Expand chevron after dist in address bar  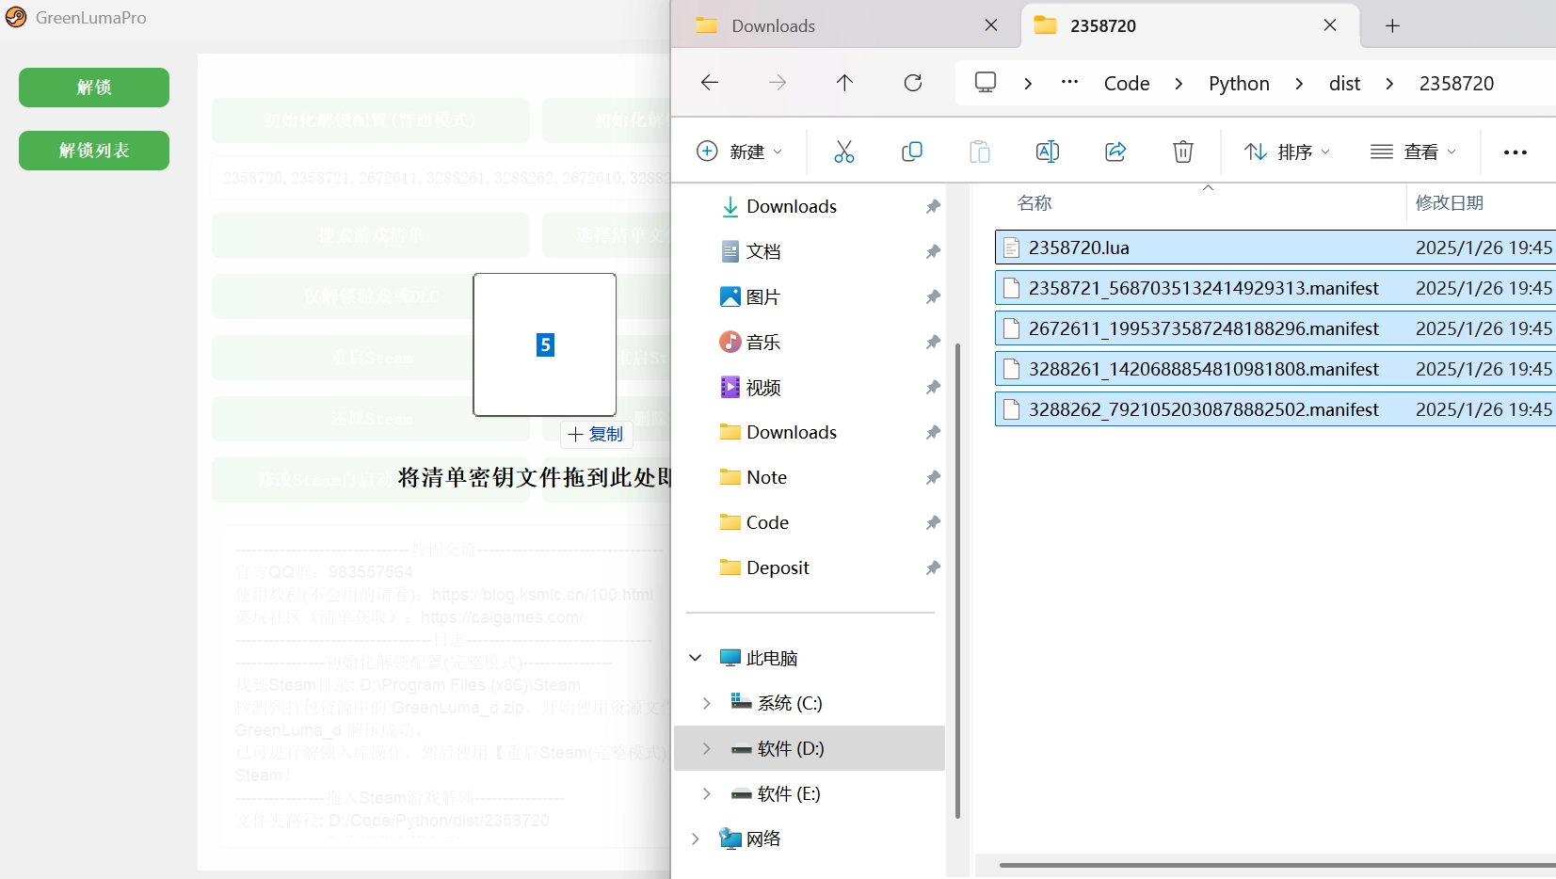1389,84
